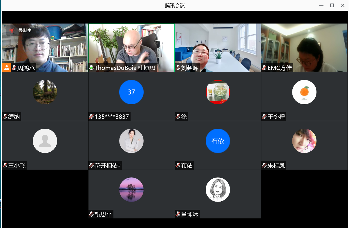
Task: Click the muted microphone icon for 肖坤冰
Action: tap(178, 214)
